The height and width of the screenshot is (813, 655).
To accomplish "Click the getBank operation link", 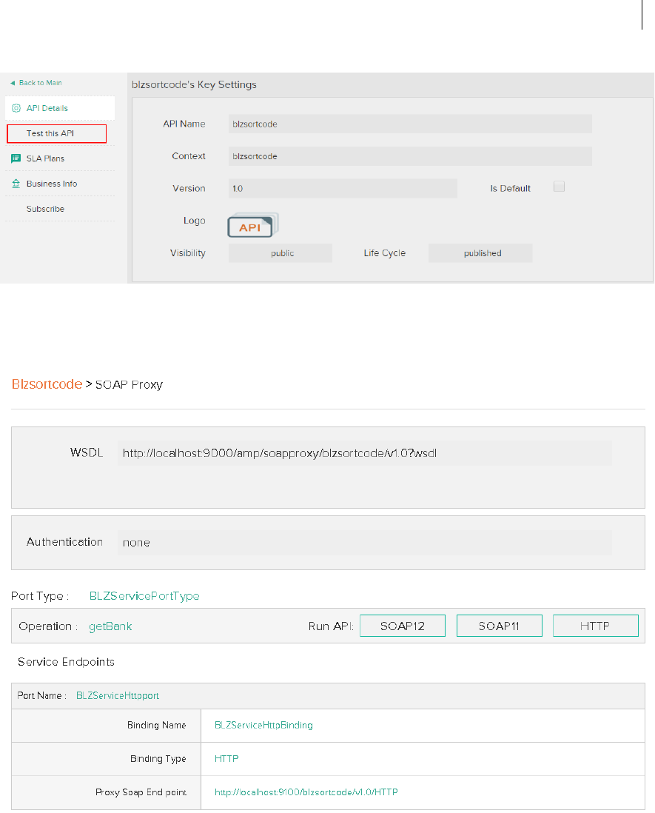I will tap(110, 626).
